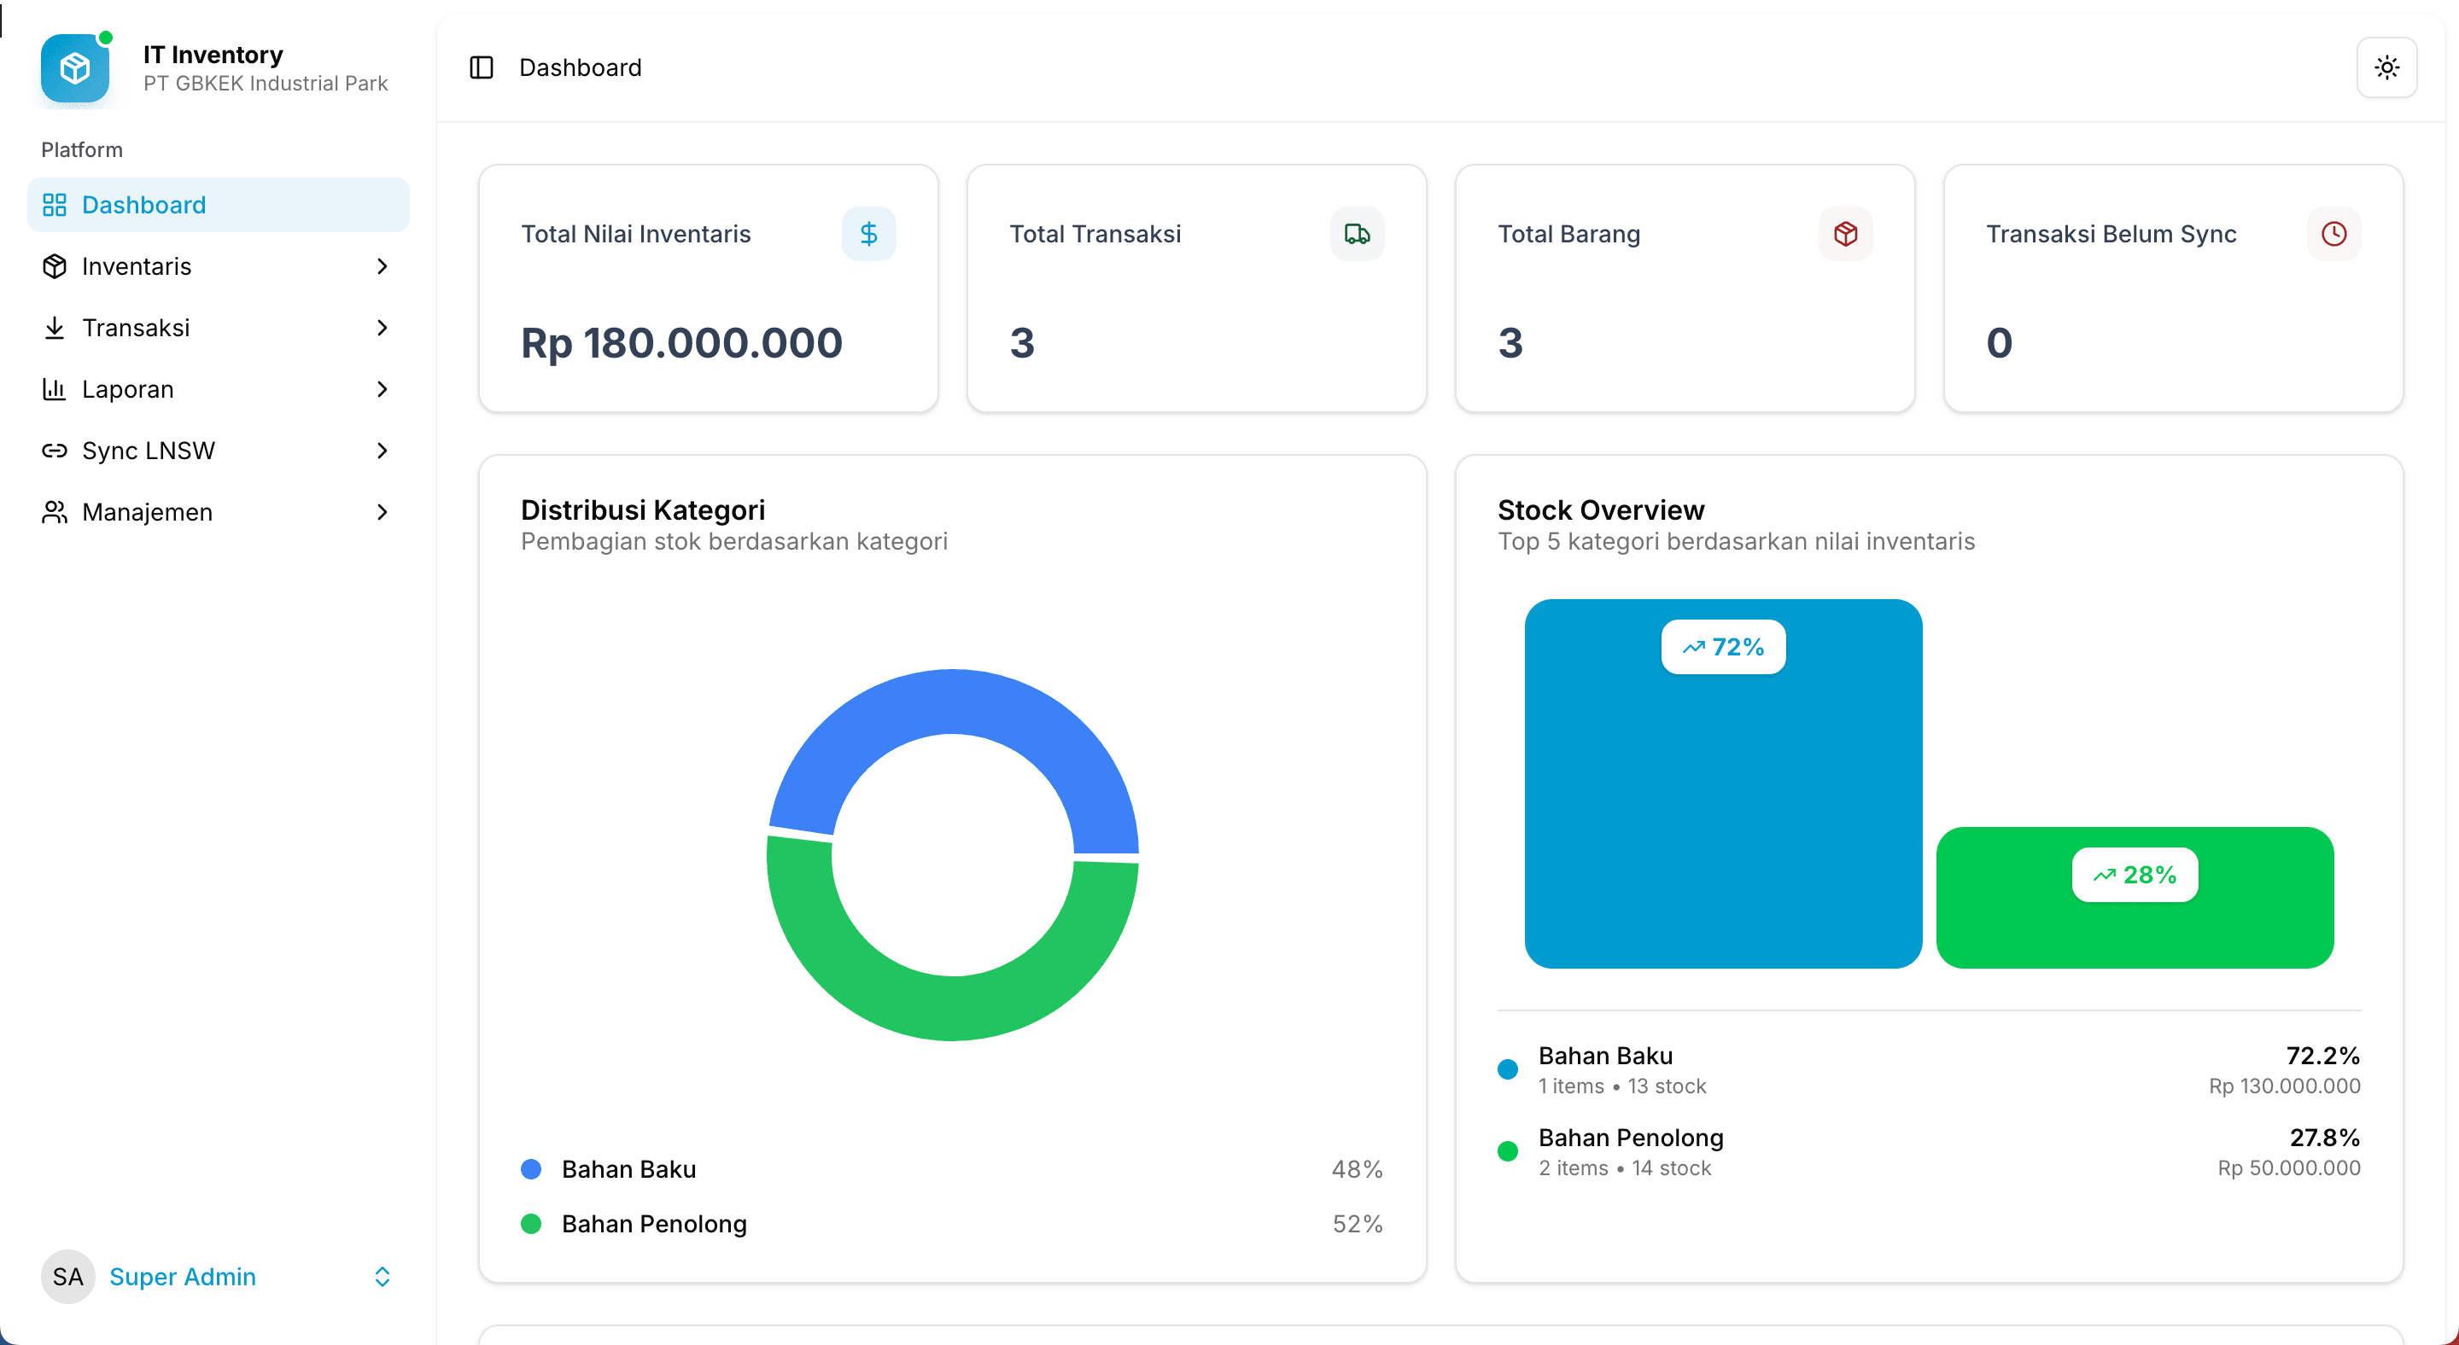Expand the Manajemen chevron

[382, 512]
